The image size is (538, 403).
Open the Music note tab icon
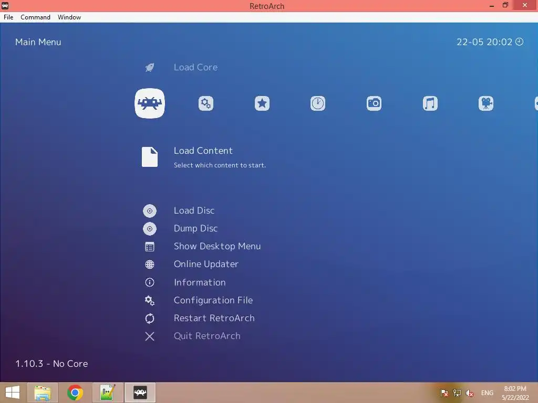[430, 103]
